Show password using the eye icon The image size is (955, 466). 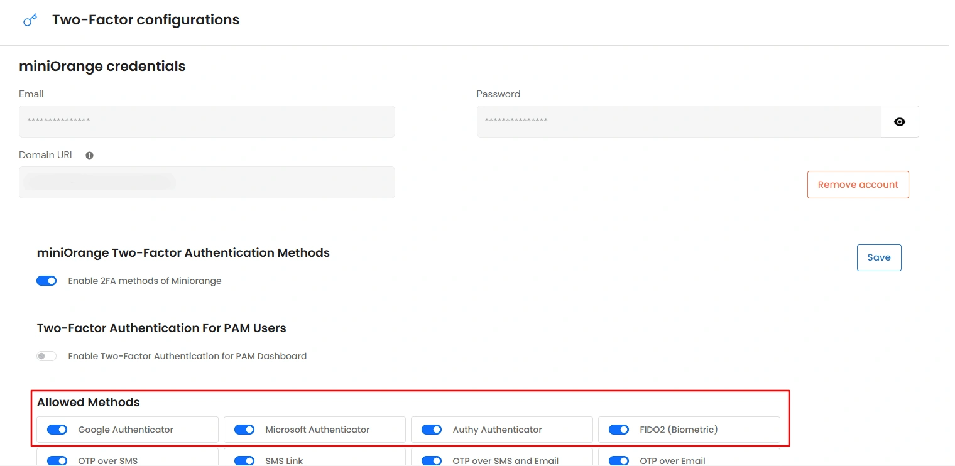click(x=900, y=122)
